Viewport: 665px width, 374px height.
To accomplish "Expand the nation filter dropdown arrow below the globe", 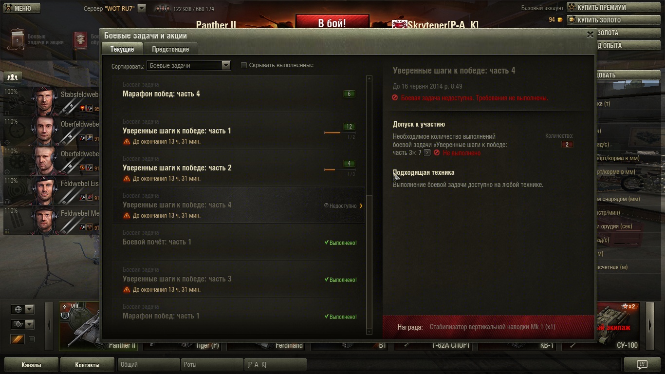I will click(x=30, y=324).
